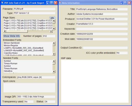This screenshot has width=132, height=106.
Task: Click the Meta Information window title icon
Action: pyautogui.click(x=60, y=3)
